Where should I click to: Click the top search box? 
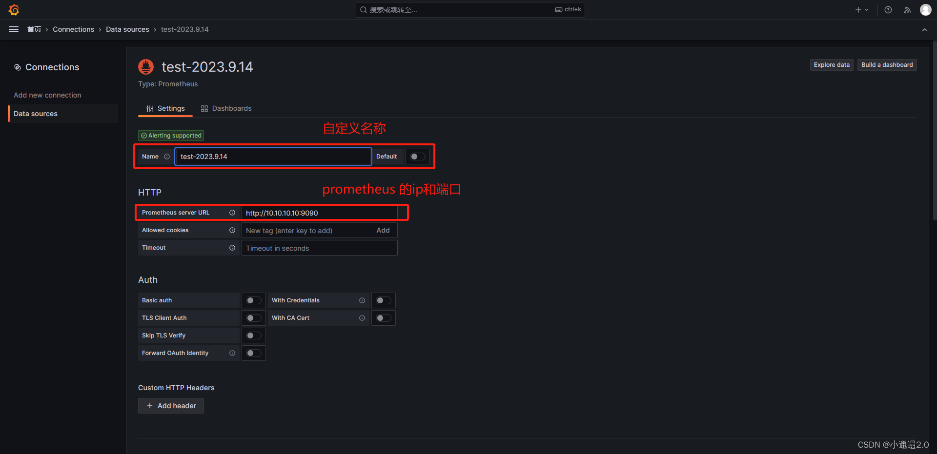click(470, 10)
